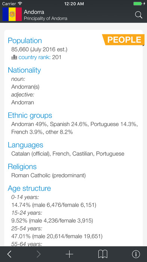
Task: Open the Age structure heading
Action: 29,188
